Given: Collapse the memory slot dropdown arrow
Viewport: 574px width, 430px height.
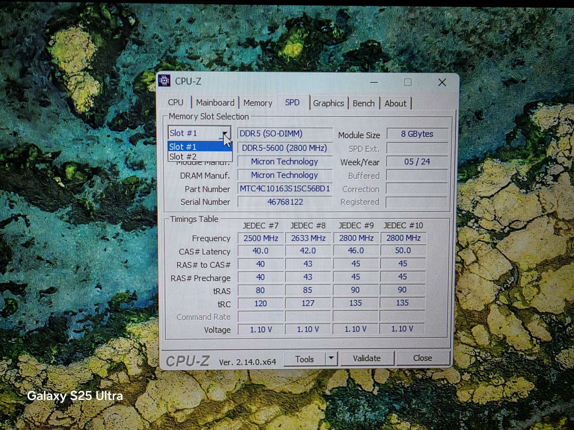Looking at the screenshot, I should point(225,133).
